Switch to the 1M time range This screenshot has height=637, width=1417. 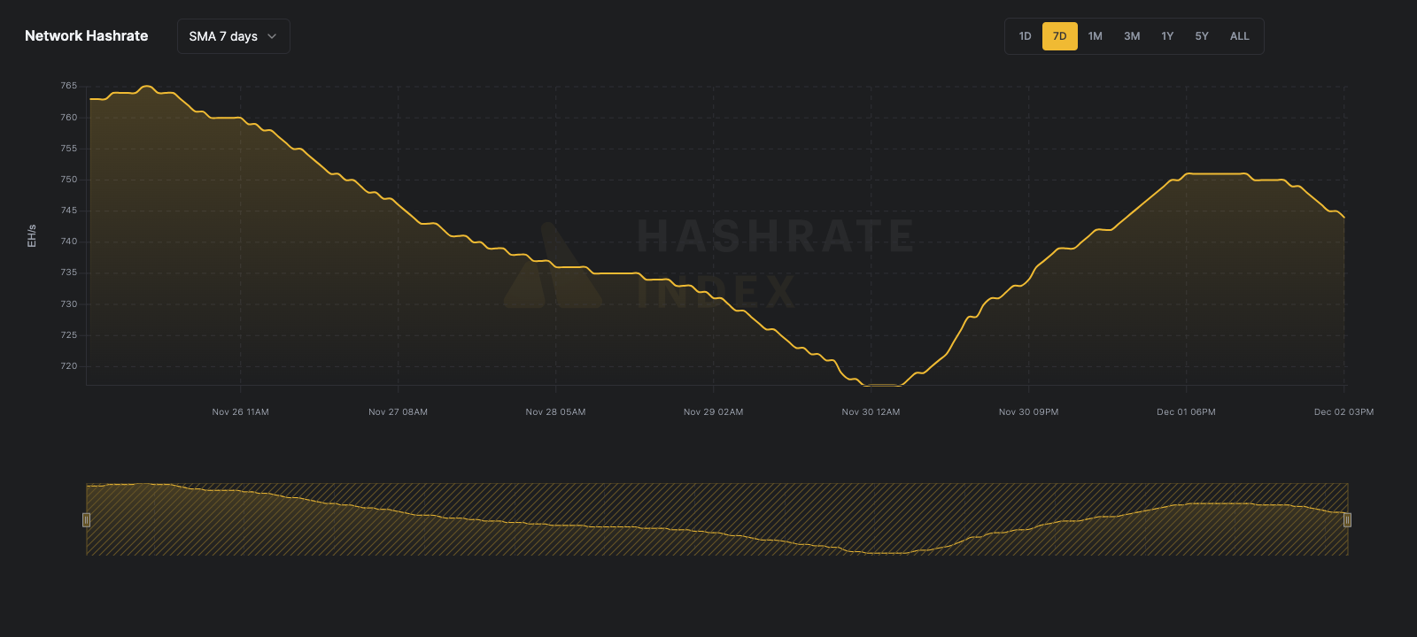(x=1096, y=36)
